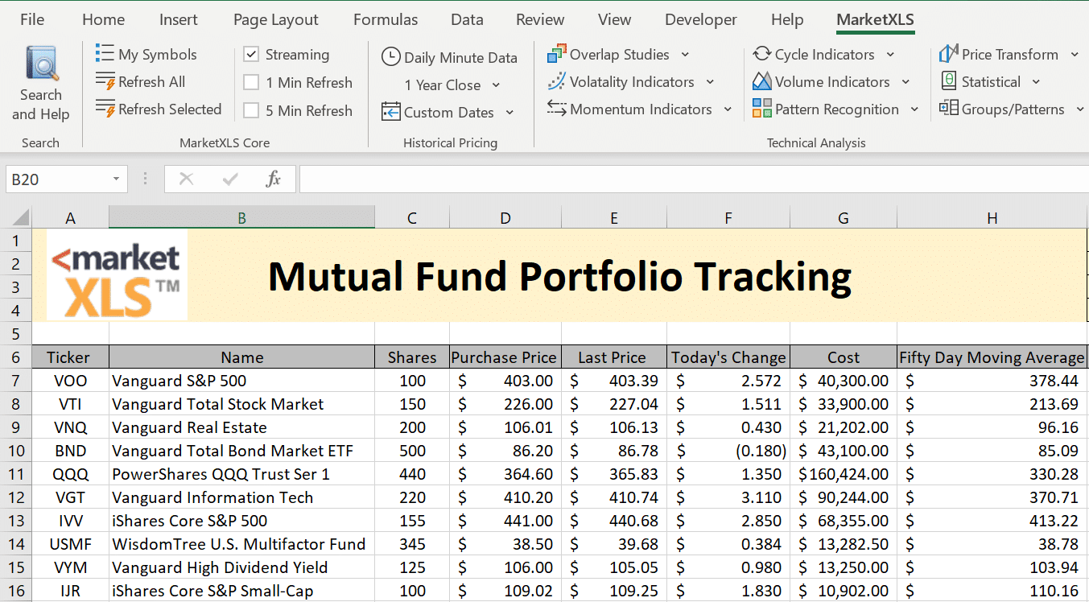Open the Pattern Recognition dropdown arrow
1089x602 pixels.
tap(914, 109)
